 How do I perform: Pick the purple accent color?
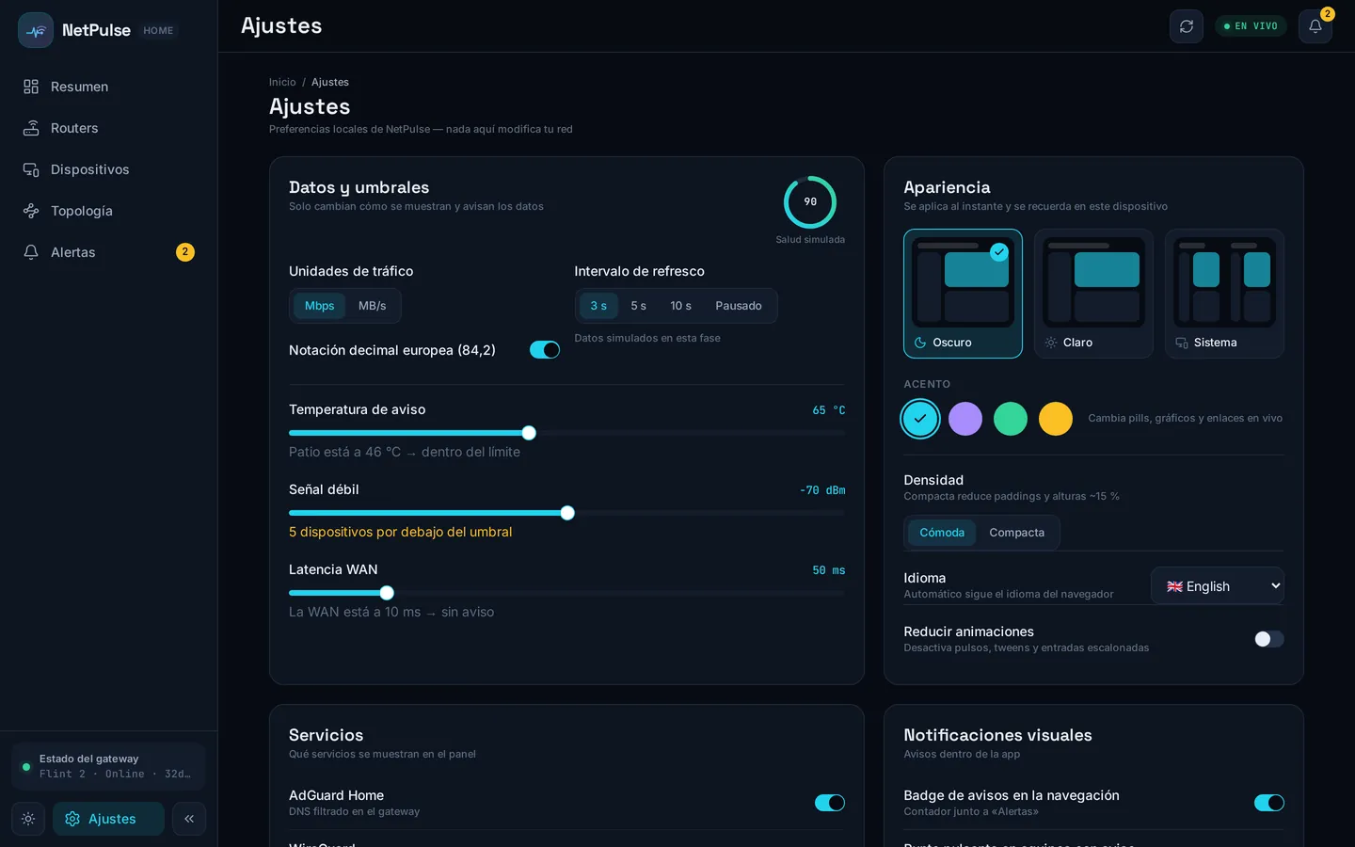(965, 419)
